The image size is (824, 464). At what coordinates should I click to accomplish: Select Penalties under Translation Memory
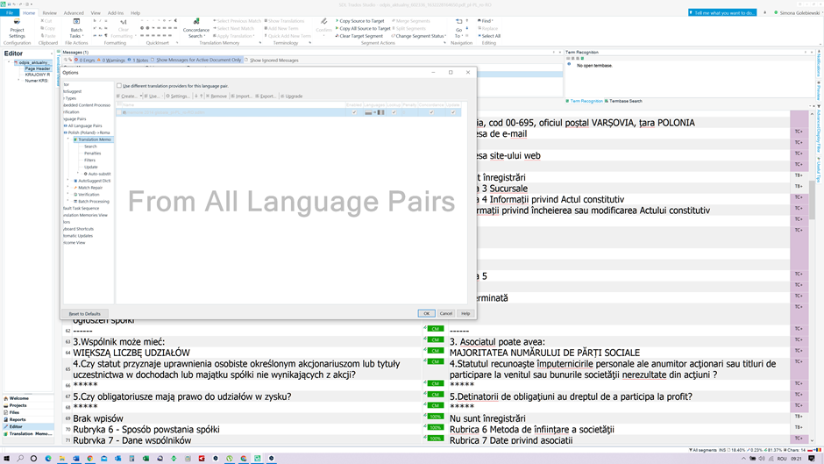[93, 153]
